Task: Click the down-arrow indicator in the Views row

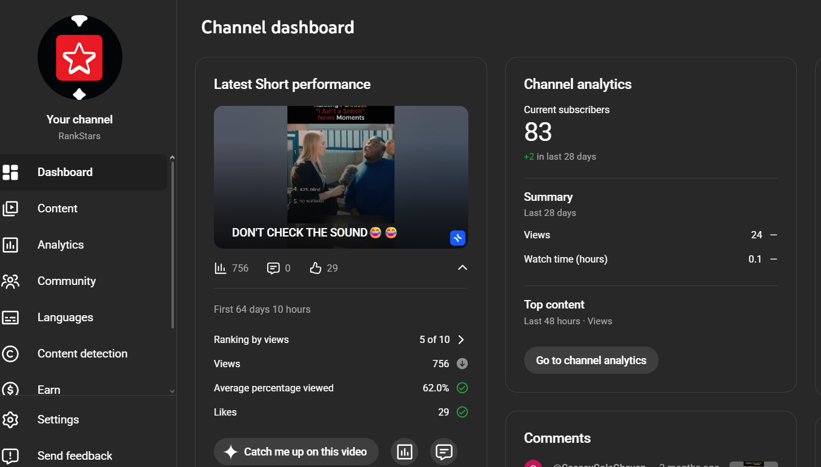Action: tap(462, 364)
